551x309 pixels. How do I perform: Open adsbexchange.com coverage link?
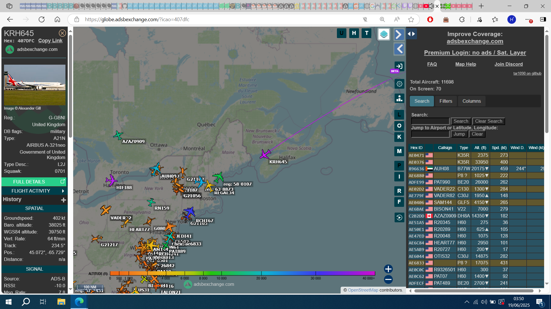click(475, 41)
